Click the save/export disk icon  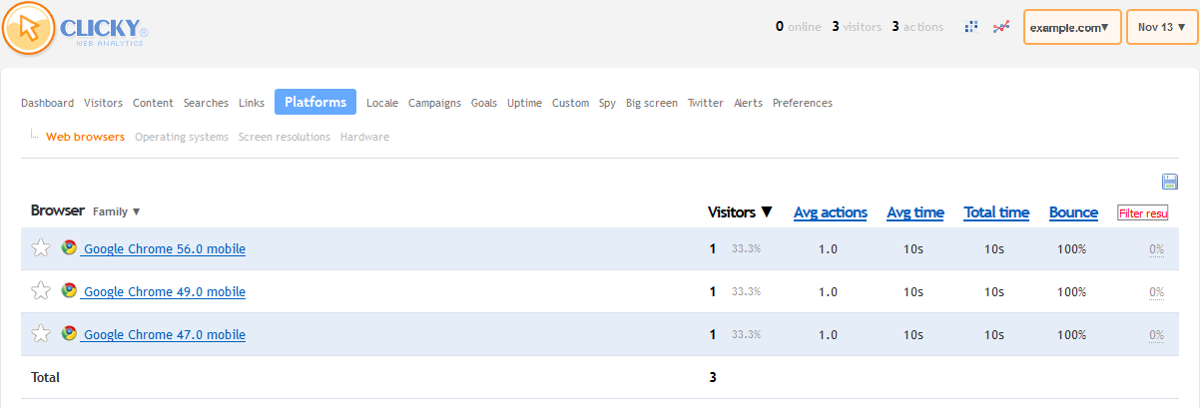point(1170,181)
